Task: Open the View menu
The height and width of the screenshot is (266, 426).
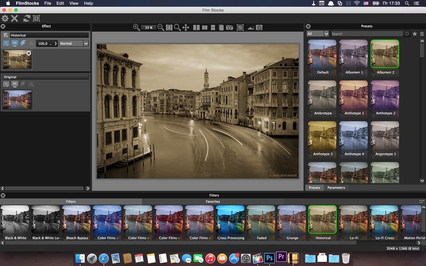Action: tap(74, 3)
